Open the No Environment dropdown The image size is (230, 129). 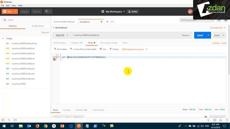pos(197,20)
